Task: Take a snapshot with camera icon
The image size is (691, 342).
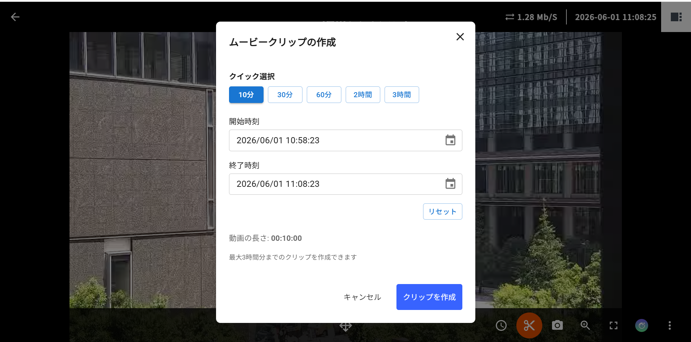Action: [557, 325]
